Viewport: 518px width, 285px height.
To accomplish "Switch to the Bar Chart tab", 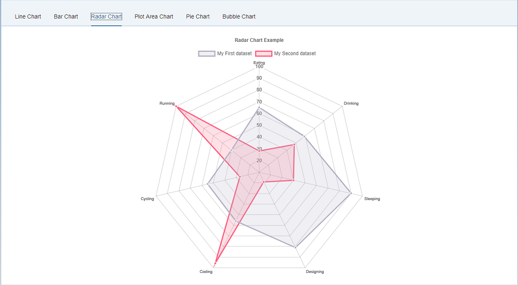I will [66, 16].
